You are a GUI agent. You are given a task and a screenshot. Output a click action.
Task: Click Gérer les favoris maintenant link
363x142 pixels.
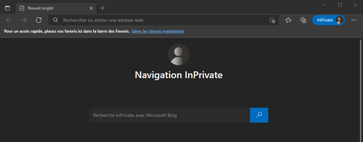click(x=158, y=31)
